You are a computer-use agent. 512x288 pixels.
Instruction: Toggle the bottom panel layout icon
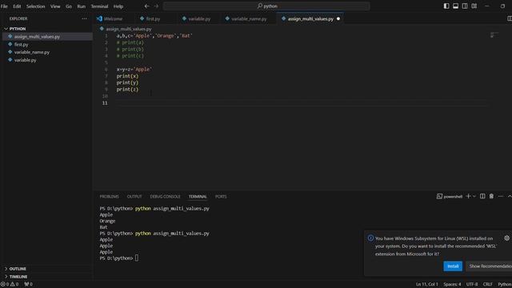tap(455, 6)
